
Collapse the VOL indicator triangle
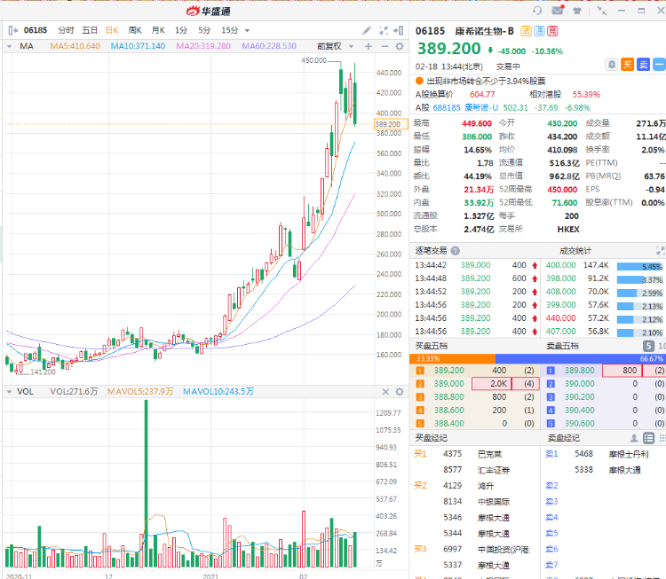tap(10, 392)
